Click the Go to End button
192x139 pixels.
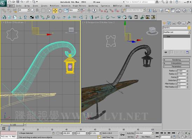pyautogui.click(x=173, y=133)
